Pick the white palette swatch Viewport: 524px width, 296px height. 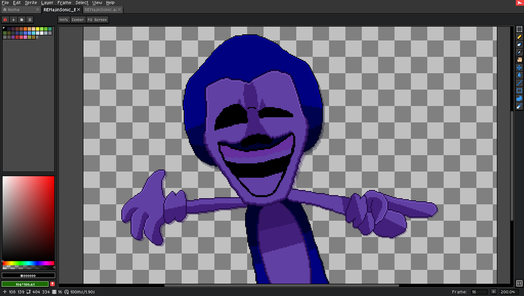[x=42, y=33]
